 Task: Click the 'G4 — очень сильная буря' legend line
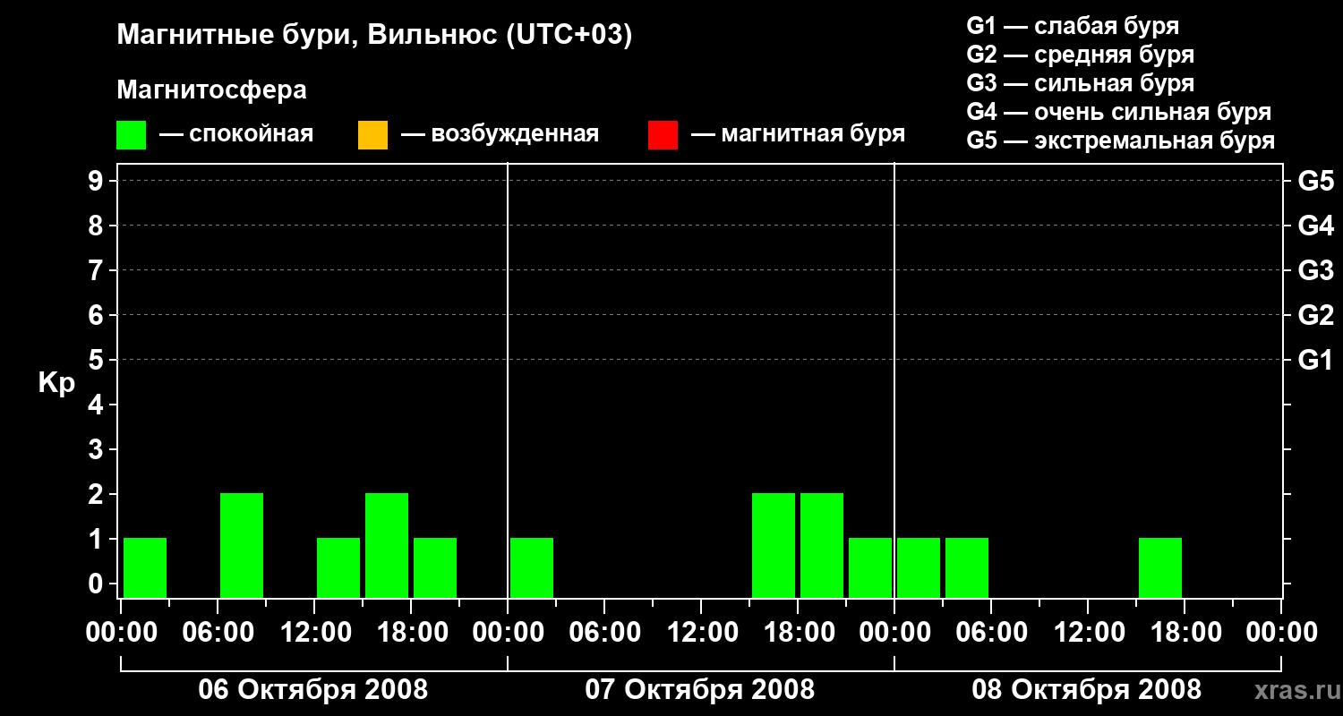point(1119,112)
